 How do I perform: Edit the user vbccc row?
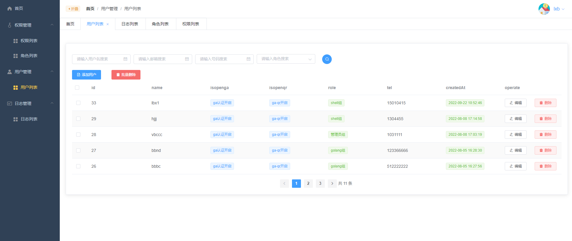tap(516, 135)
